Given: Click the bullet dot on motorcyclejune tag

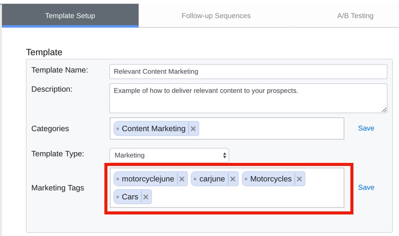Looking at the screenshot, I should point(118,179).
